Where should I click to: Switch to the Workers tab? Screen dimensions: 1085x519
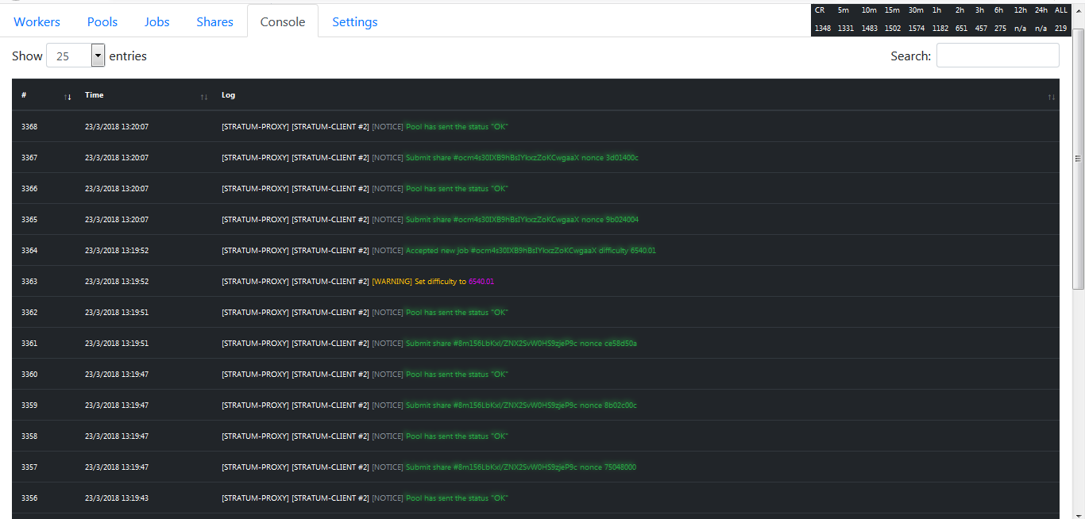click(37, 21)
